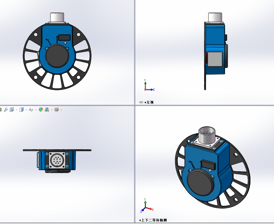Image resolution: width=274 pixels, height=224 pixels.
Task: Click the coordinate triad in left-view pane
Action: [x=149, y=85]
